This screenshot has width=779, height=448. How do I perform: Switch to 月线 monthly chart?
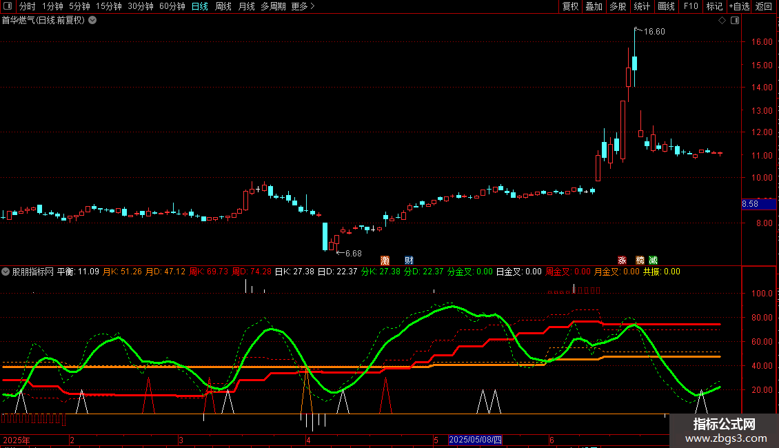tap(246, 6)
